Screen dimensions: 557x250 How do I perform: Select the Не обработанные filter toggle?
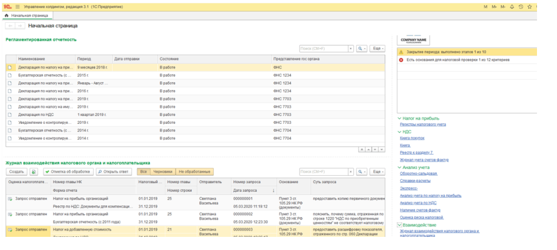[194, 172]
